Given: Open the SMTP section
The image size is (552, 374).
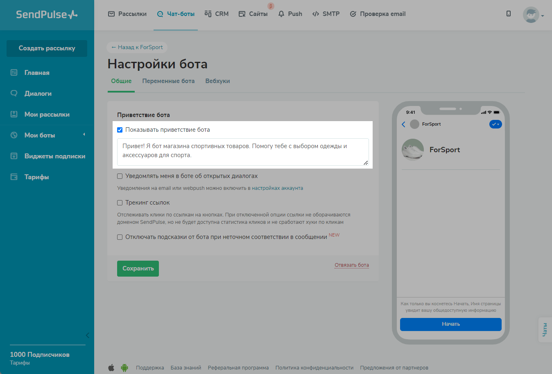Looking at the screenshot, I should (x=326, y=14).
